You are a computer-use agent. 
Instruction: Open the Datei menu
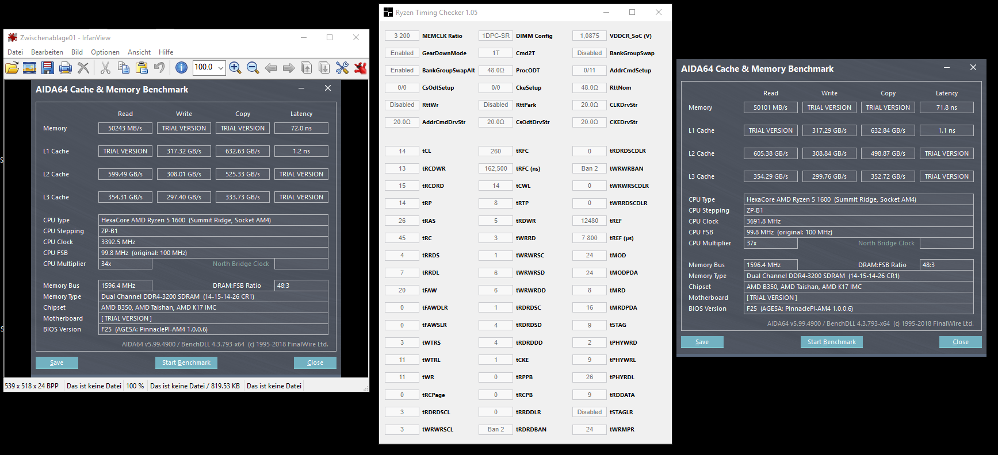tap(16, 52)
